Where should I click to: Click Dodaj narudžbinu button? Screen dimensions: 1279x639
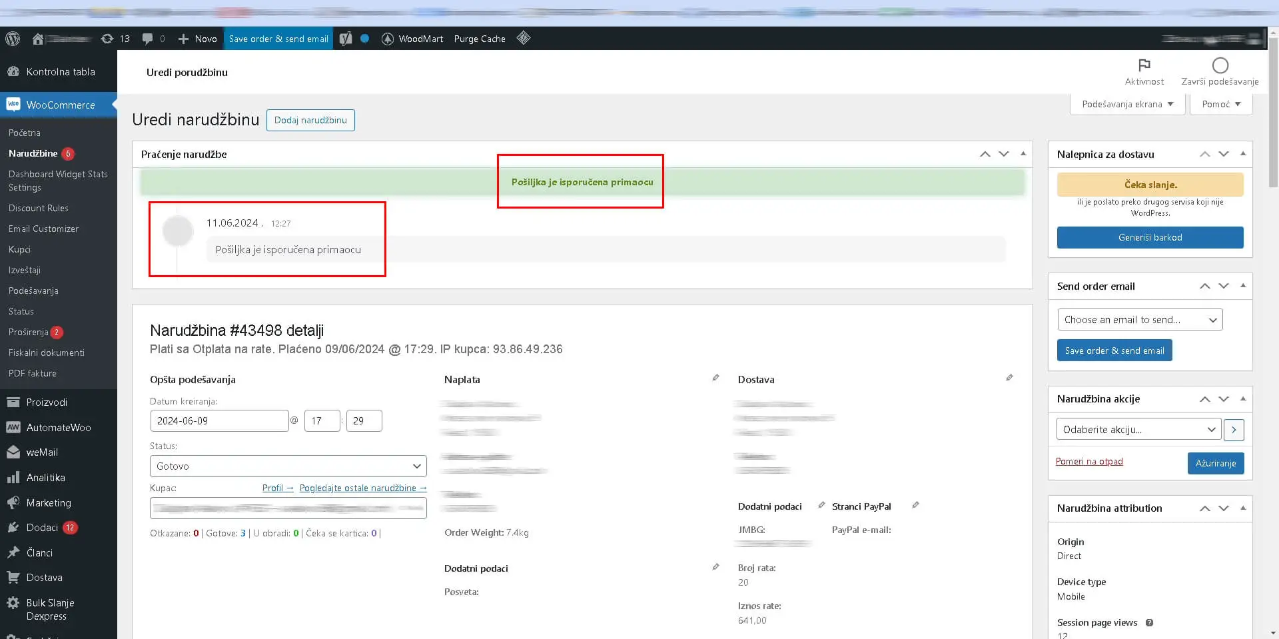pos(310,120)
